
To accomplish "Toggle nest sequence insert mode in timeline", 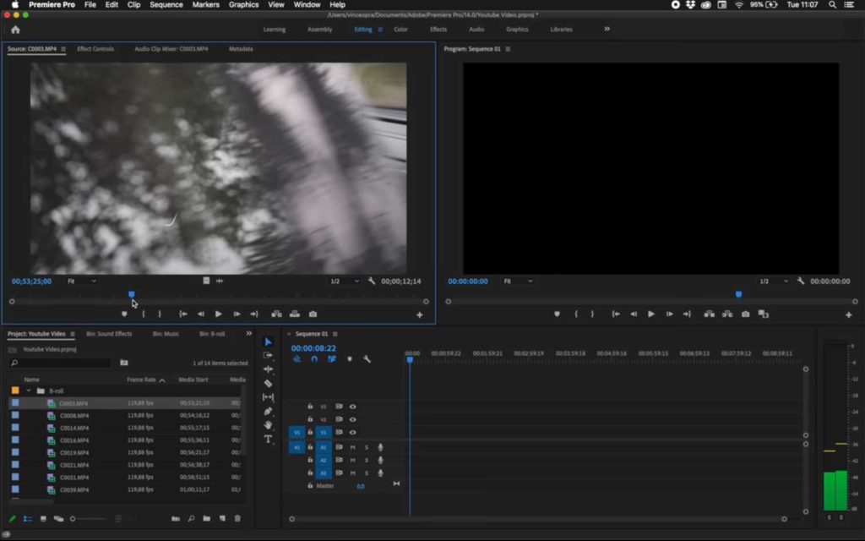I will pos(296,358).
